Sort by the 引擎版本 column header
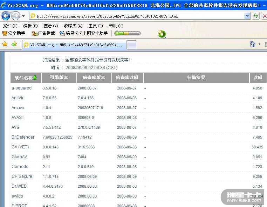 pos(59,78)
